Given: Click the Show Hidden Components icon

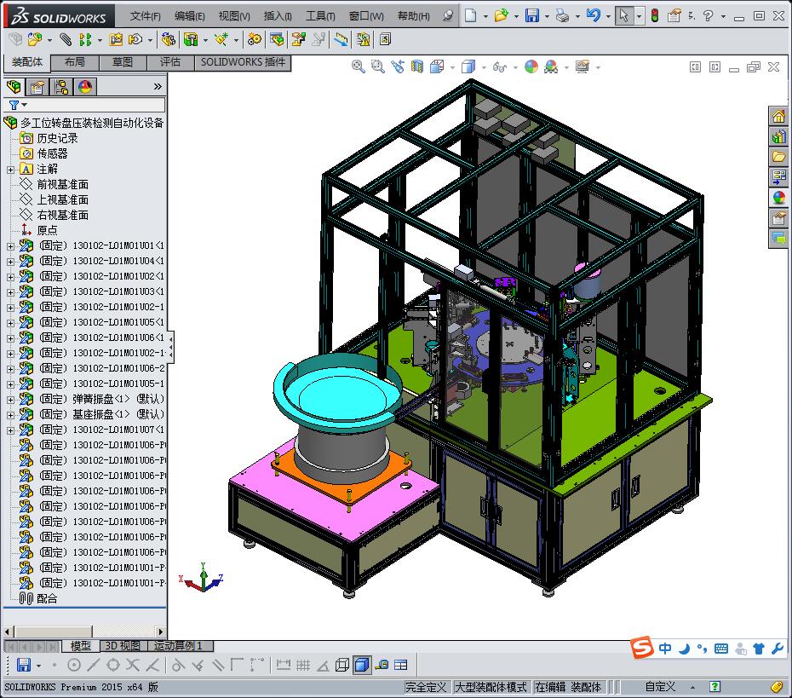Looking at the screenshot, I should click(169, 39).
